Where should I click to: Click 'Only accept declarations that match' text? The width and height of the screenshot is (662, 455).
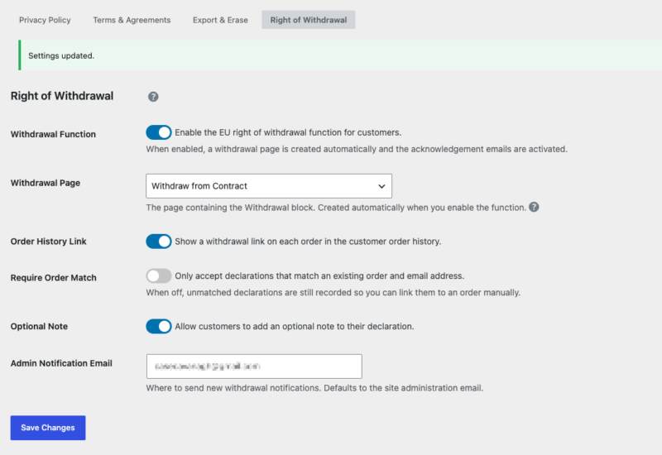(x=319, y=276)
